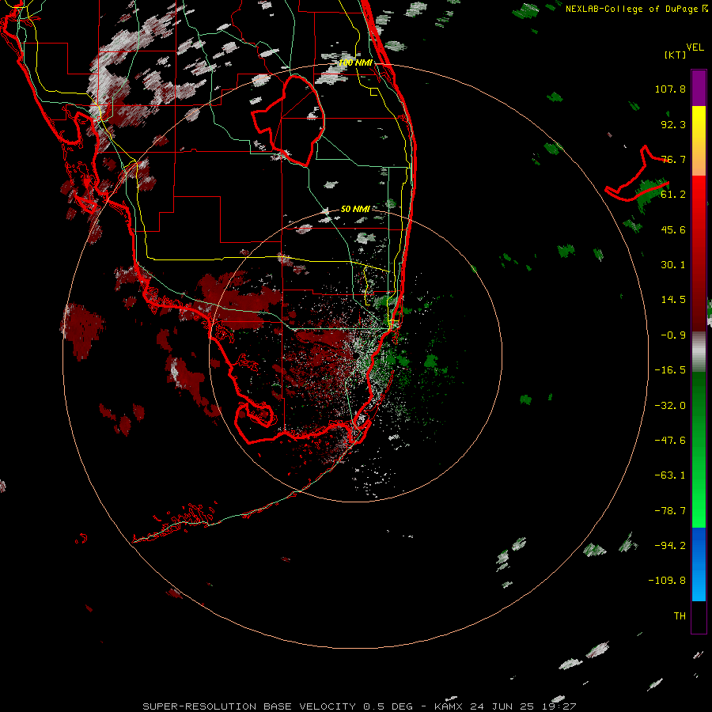Select the -16.5 legend value
This screenshot has height=712, width=712.
670,370
